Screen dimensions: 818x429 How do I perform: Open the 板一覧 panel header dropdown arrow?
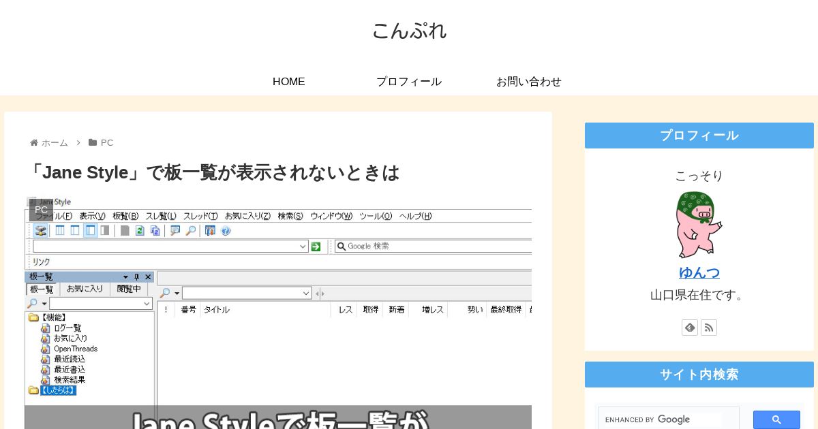pyautogui.click(x=125, y=277)
